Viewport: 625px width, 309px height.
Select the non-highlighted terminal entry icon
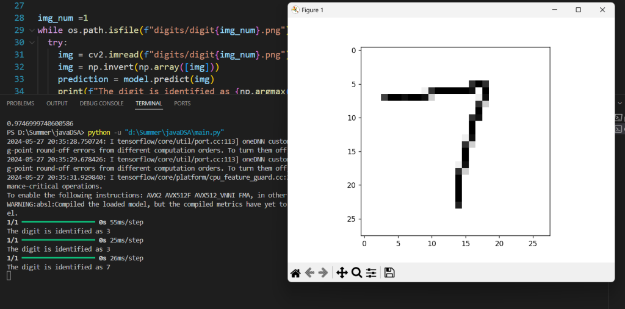coord(619,118)
